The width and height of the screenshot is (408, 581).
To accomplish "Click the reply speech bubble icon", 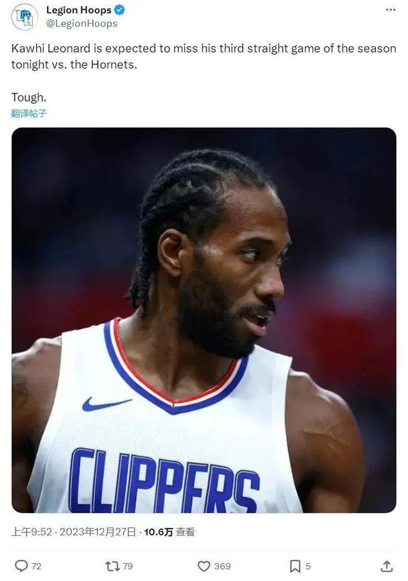I will click(21, 566).
